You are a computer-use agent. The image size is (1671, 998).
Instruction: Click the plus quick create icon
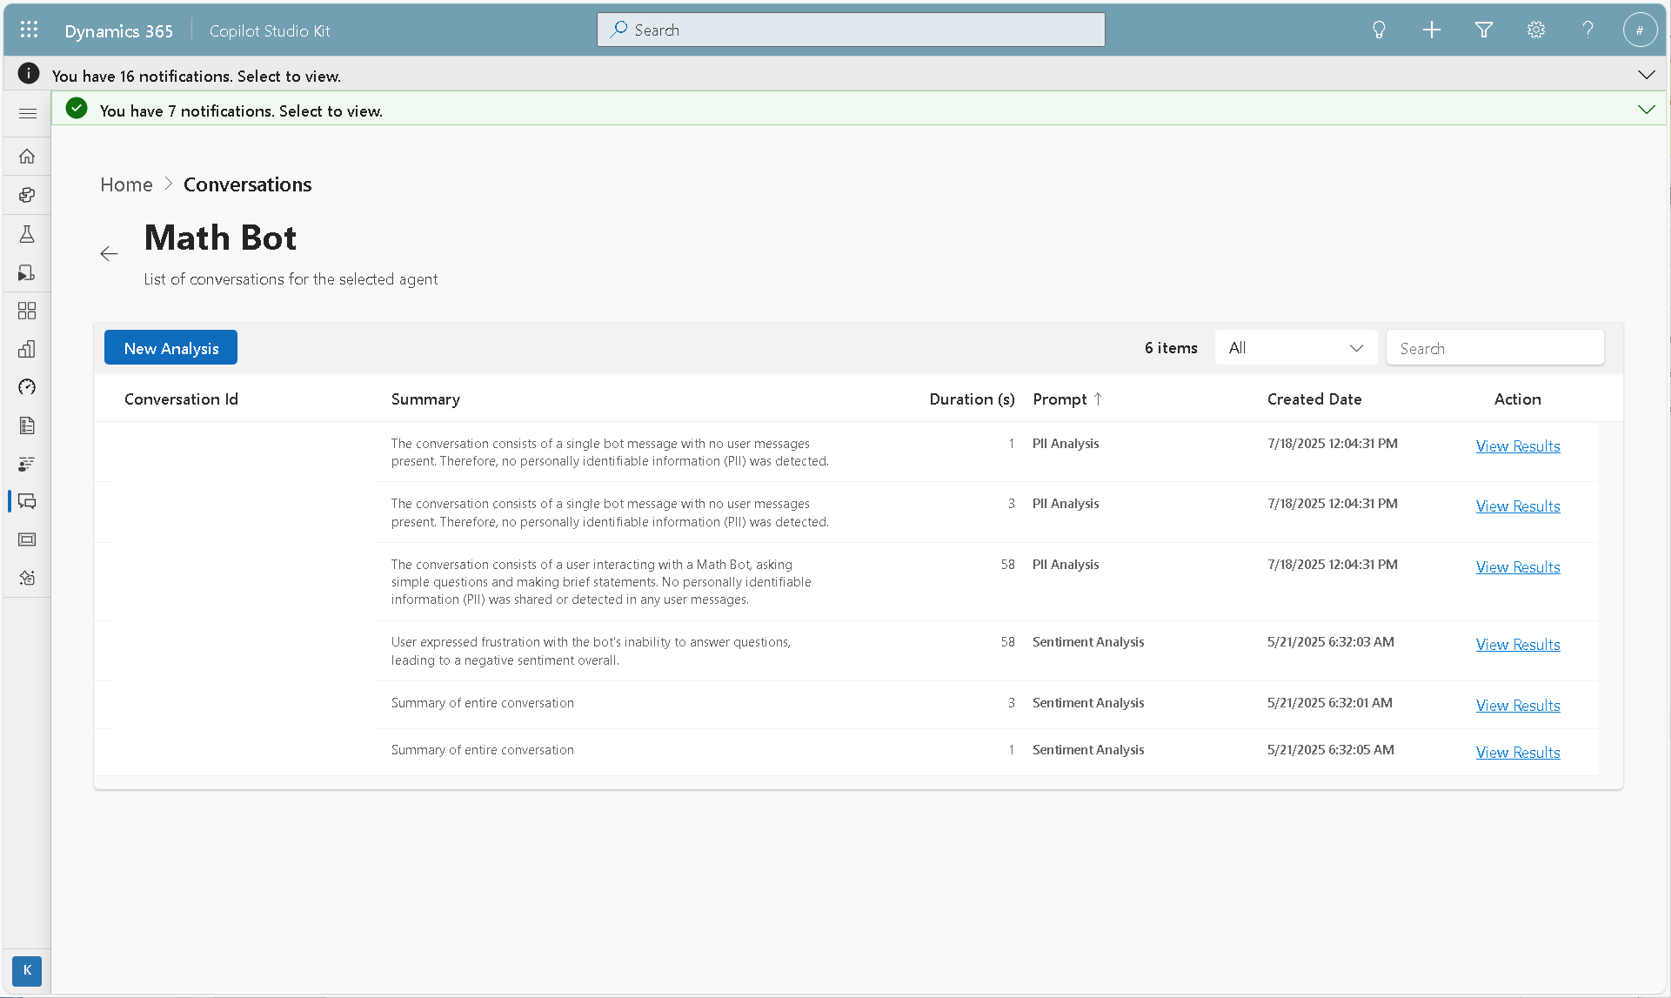(1431, 30)
